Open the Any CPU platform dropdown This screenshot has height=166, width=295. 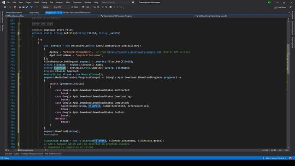[61, 7]
